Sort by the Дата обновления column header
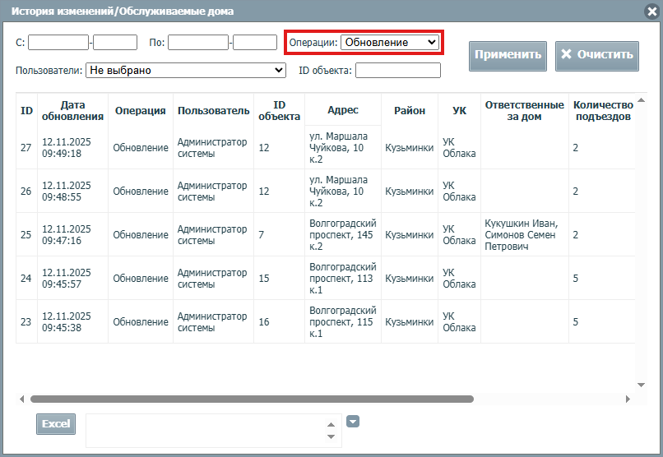 [x=72, y=111]
